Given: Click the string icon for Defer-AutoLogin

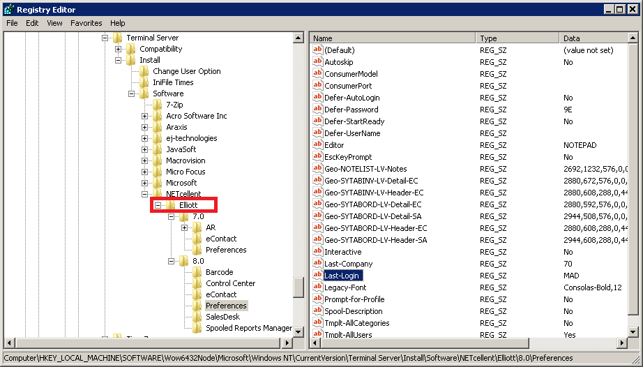Looking at the screenshot, I should click(x=317, y=98).
